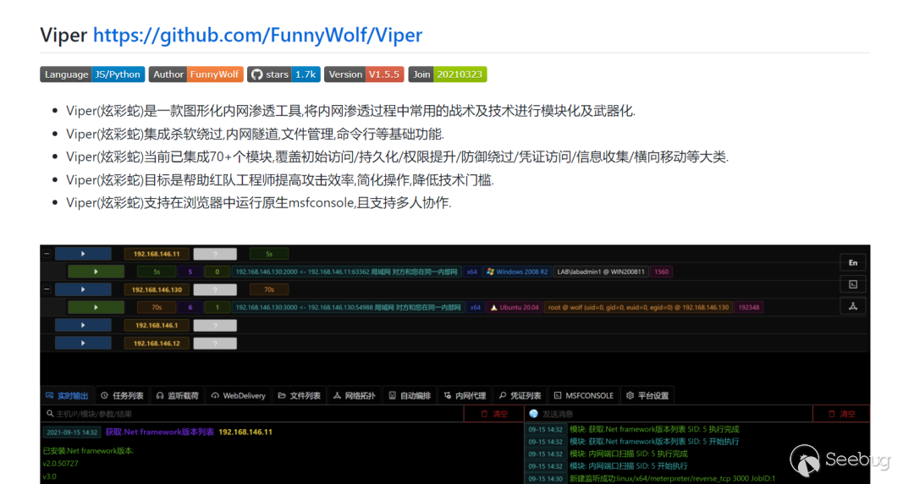
Task: Open the FunnyWolf/Viper GitHub link
Action: 257,35
